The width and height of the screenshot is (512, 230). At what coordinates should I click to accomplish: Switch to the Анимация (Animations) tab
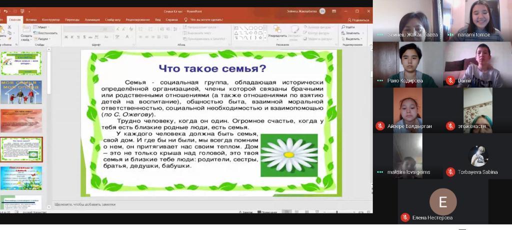[92, 19]
